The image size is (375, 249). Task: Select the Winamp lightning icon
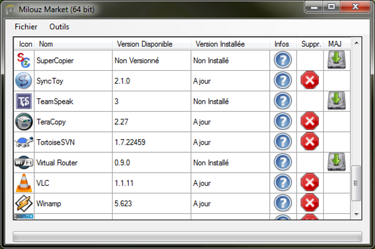[x=24, y=203]
